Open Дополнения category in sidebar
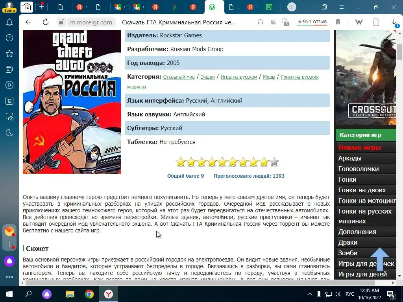Viewport: 403px width, 302px height. tap(357, 232)
